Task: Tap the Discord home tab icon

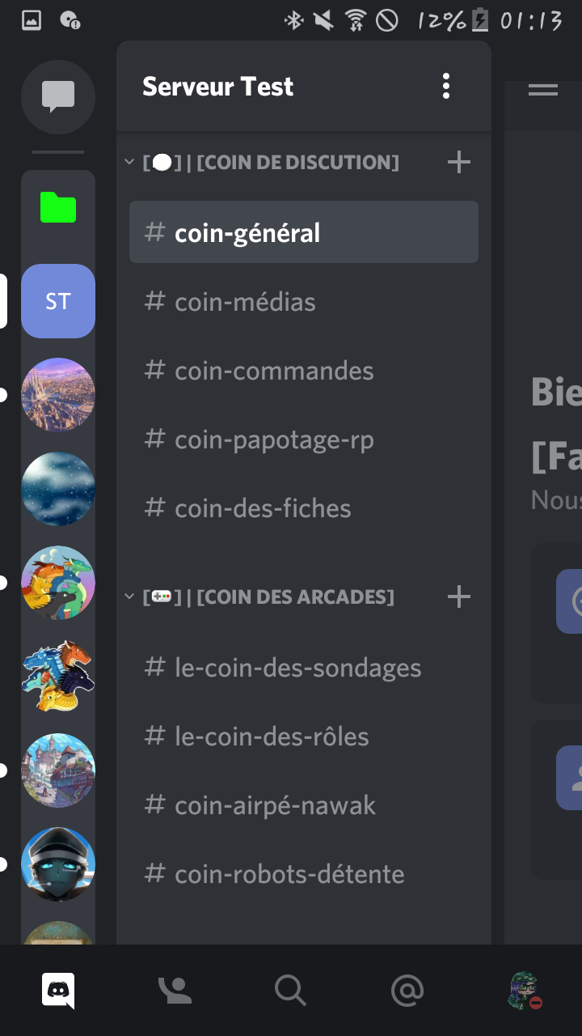Action: [x=58, y=990]
